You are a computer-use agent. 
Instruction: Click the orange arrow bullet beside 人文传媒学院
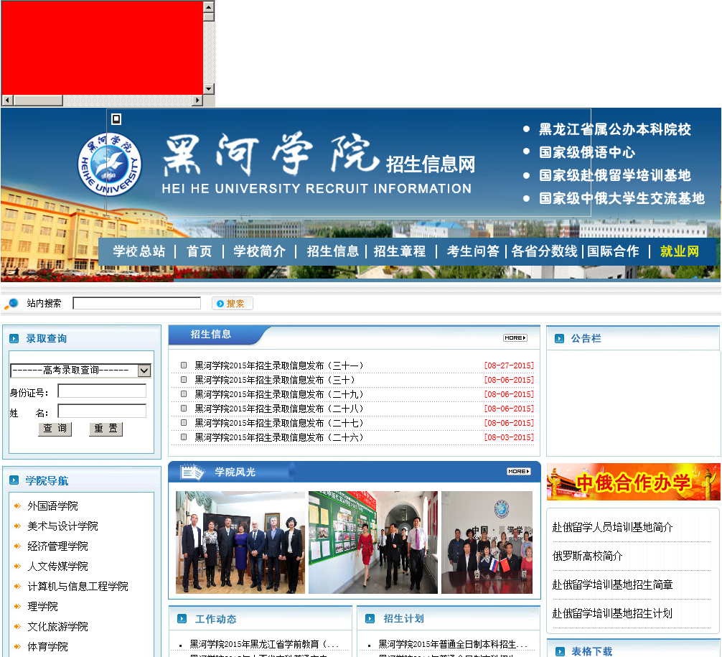pyautogui.click(x=17, y=567)
